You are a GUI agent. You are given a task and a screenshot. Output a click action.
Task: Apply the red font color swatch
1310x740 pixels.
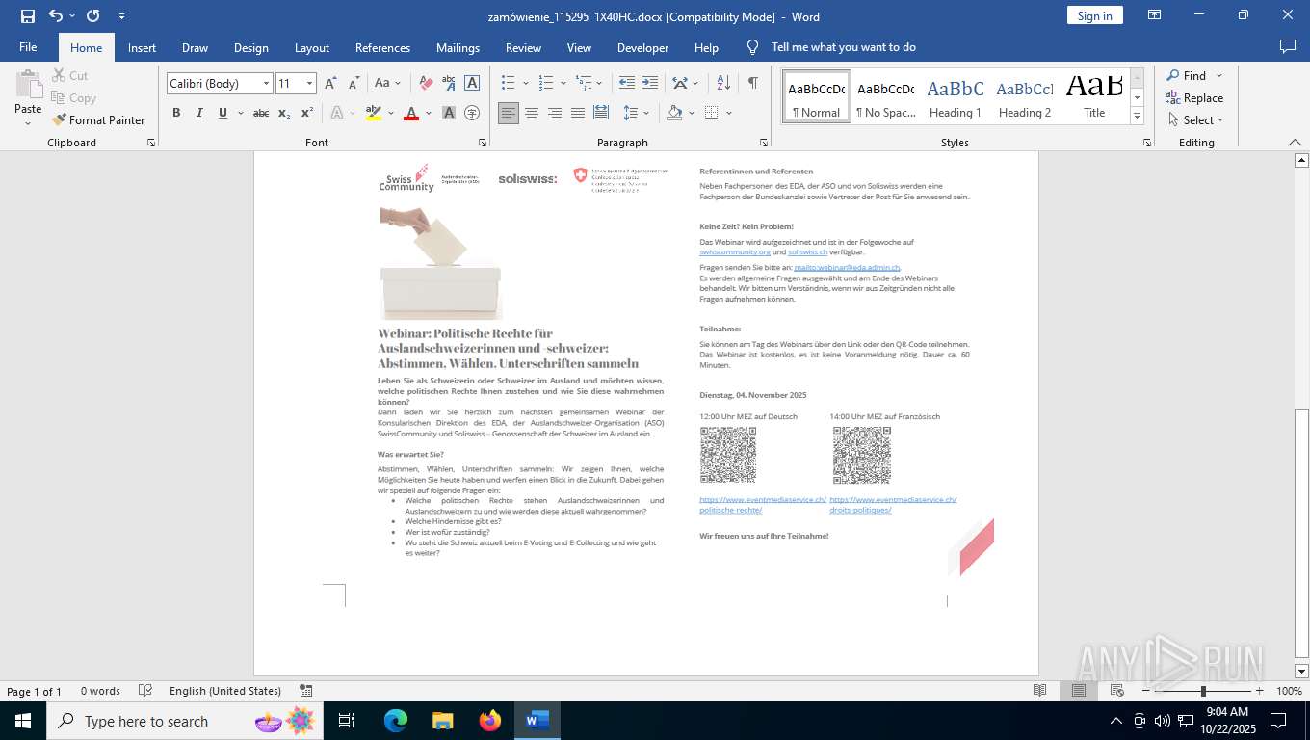tap(411, 113)
